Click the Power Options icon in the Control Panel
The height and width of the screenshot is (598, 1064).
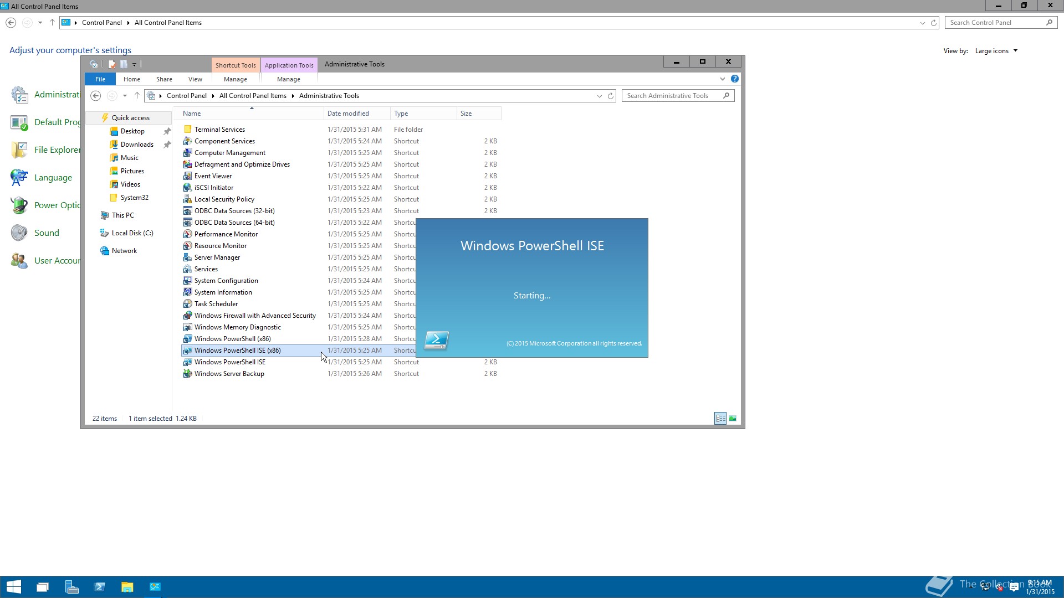[19, 205]
